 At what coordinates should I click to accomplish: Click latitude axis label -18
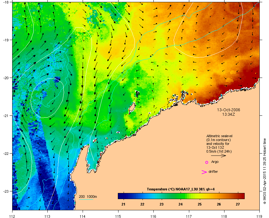5,2
